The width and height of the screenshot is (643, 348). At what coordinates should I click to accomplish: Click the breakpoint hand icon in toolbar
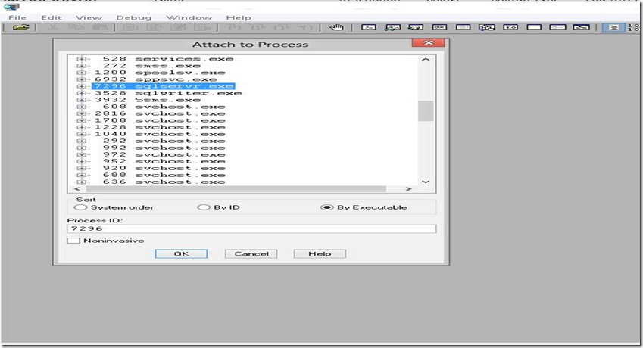[x=336, y=28]
